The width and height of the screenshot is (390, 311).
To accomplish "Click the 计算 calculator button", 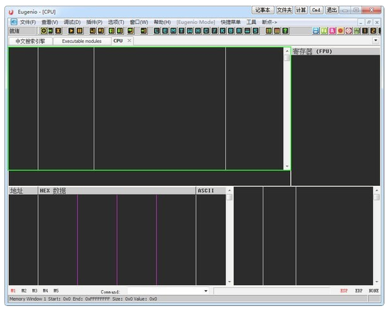I will [x=301, y=10].
